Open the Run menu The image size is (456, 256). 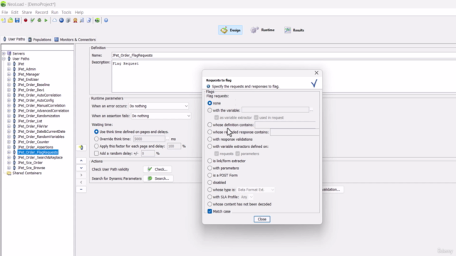coord(55,12)
